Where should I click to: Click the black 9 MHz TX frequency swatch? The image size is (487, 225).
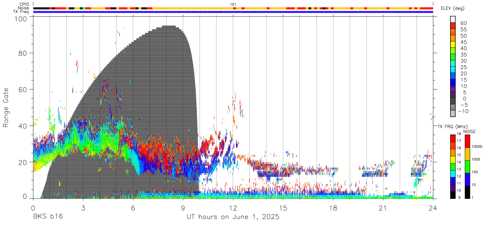pos(452,195)
